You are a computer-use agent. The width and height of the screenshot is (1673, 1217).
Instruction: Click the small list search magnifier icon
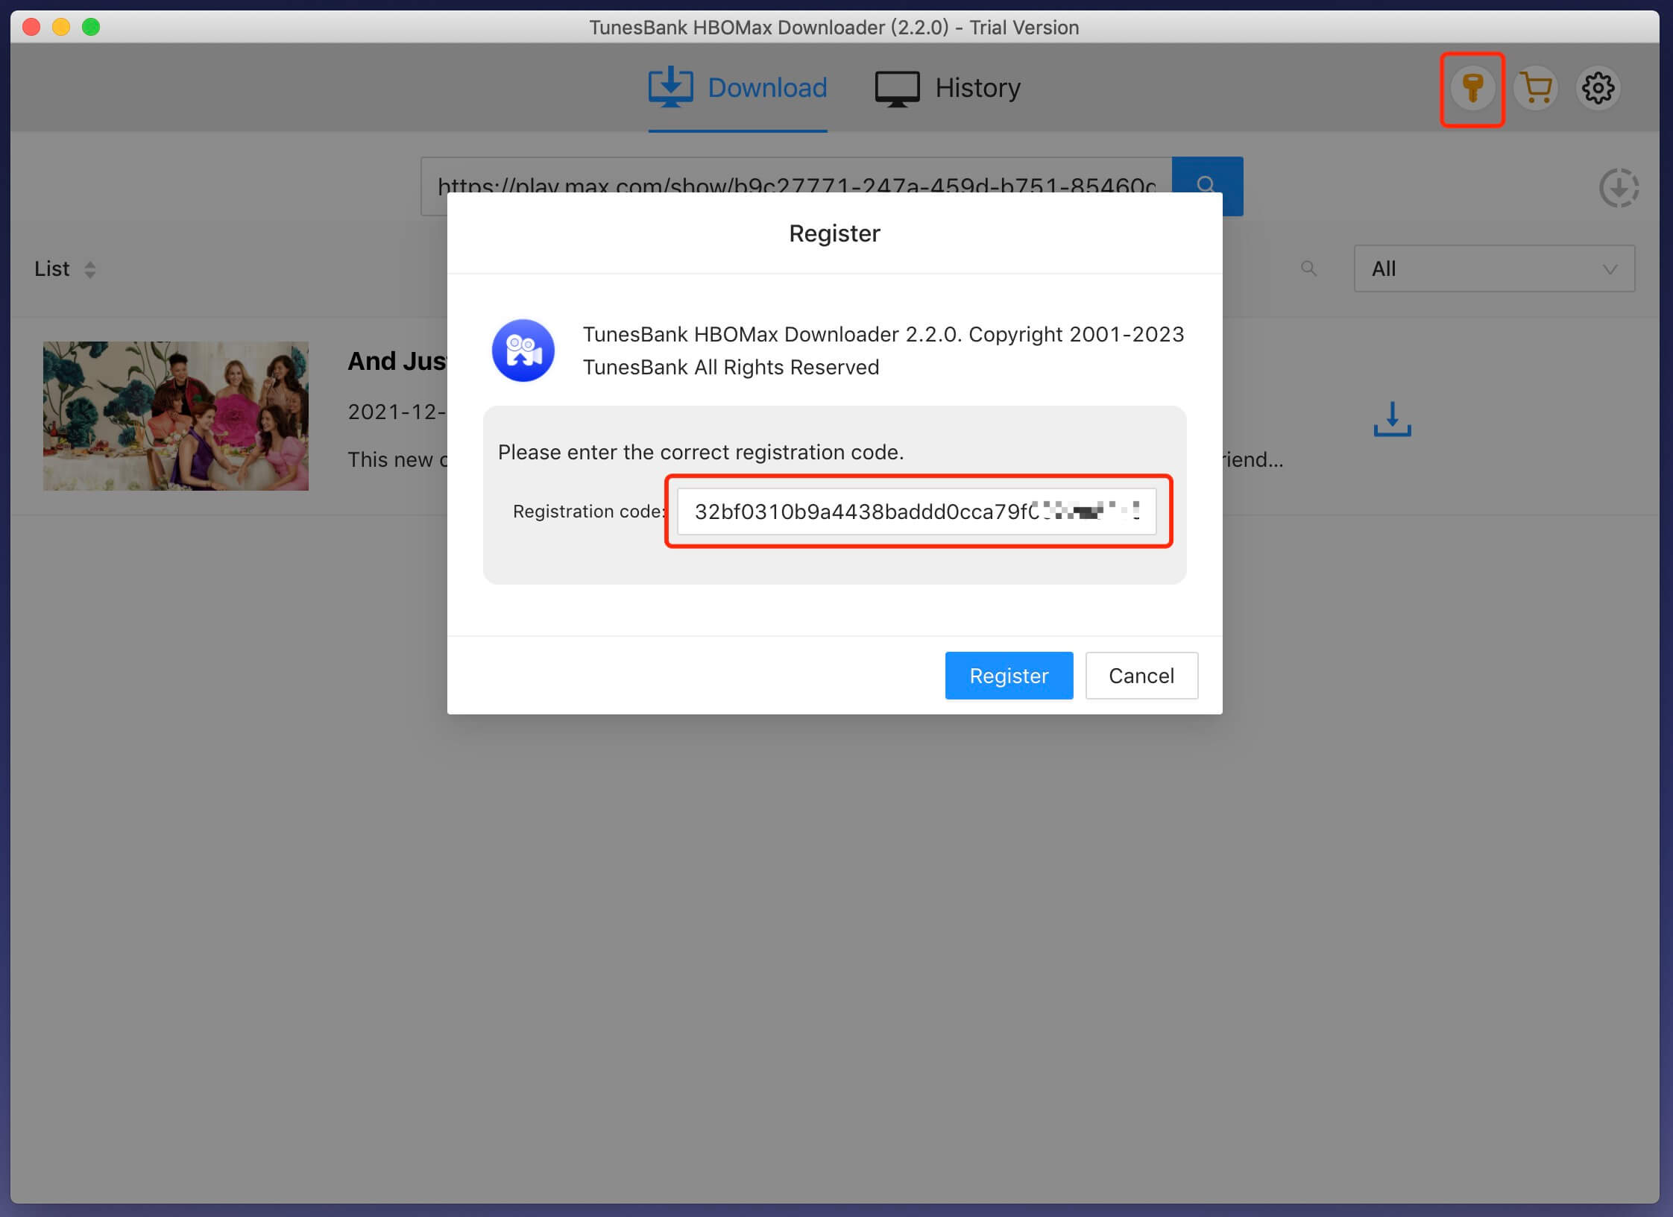click(1308, 268)
